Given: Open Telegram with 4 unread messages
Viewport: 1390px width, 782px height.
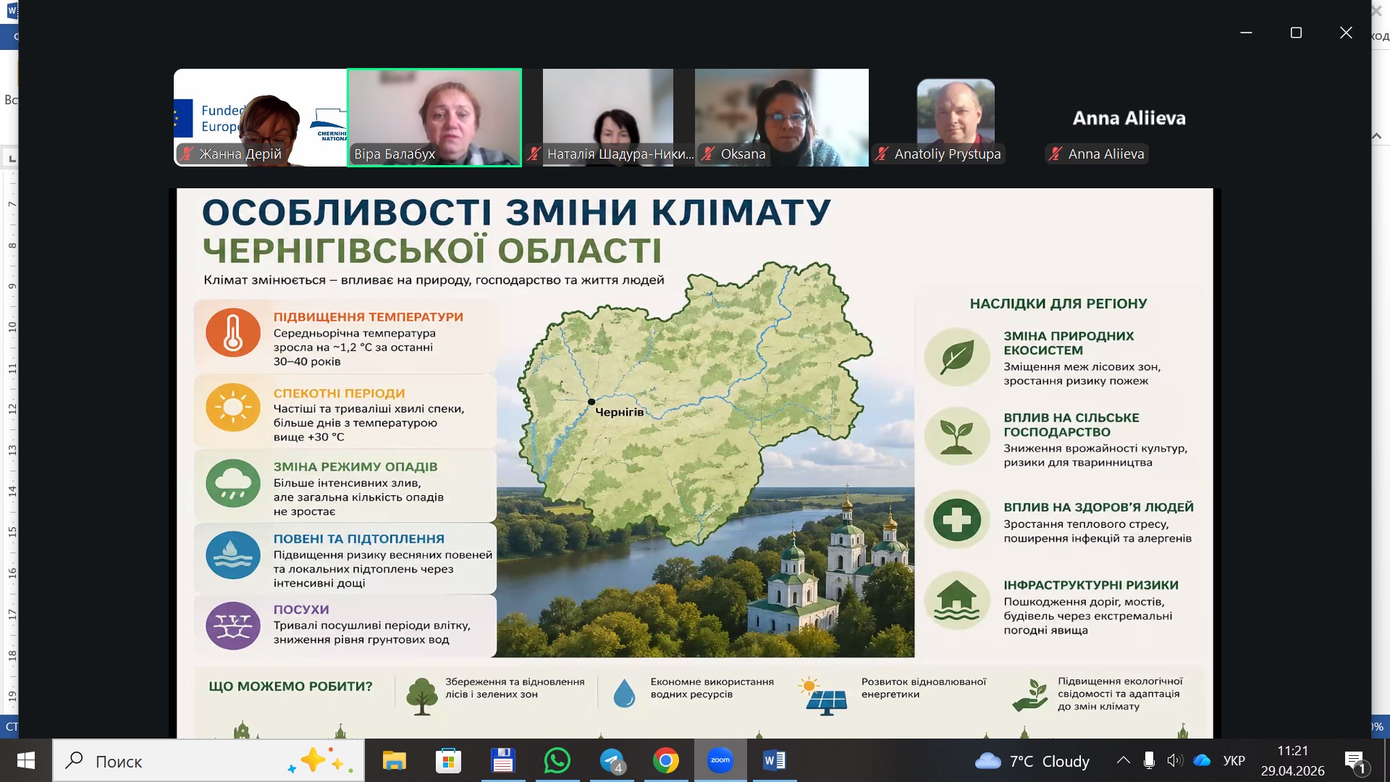Looking at the screenshot, I should tap(612, 761).
